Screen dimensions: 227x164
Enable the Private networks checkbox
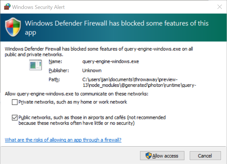point(15,102)
